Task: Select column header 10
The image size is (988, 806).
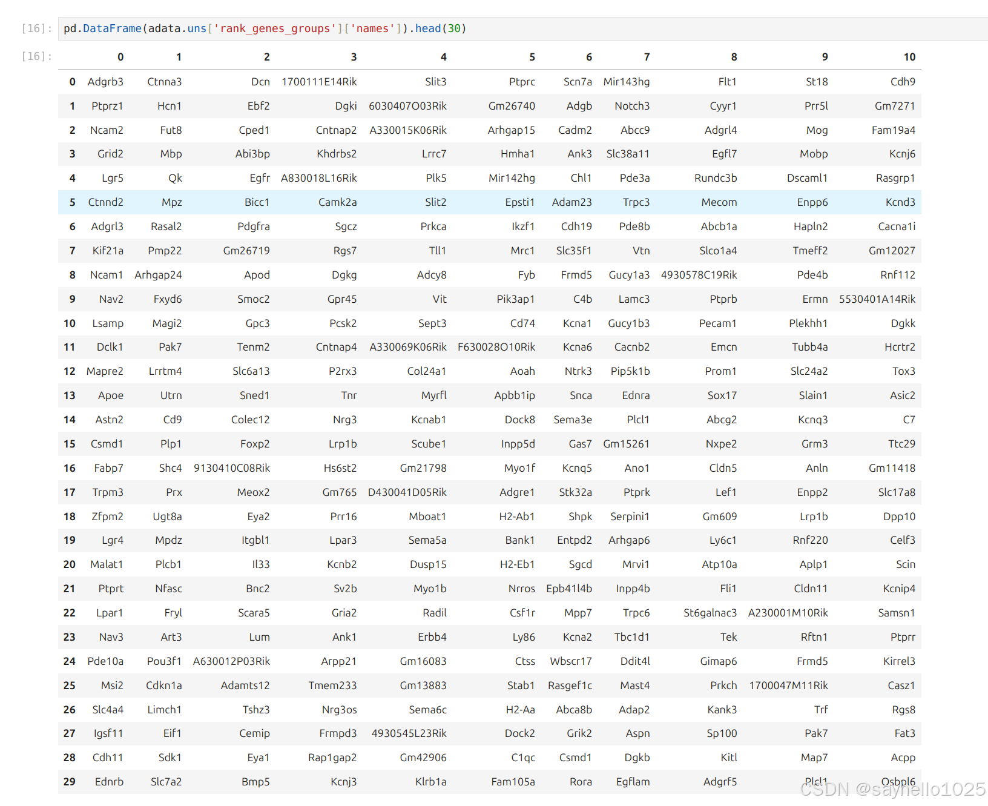Action: (x=909, y=57)
